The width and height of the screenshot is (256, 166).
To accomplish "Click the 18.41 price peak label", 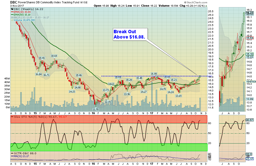I will [x=42, y=58].
